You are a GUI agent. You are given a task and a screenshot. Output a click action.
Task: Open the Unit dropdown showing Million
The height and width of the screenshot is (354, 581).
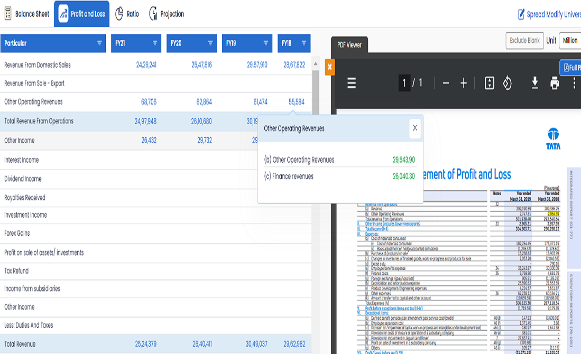pos(570,40)
